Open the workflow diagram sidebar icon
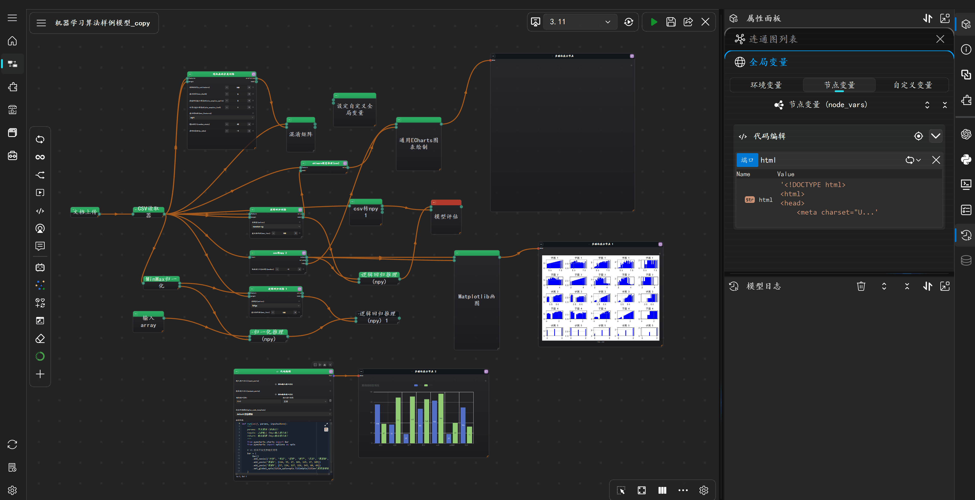 [12, 64]
